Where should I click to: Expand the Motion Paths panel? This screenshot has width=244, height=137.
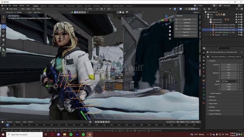213,104
